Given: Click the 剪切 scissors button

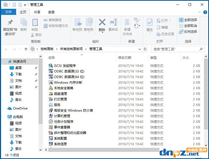Looking at the screenshot, I should 36,35.
